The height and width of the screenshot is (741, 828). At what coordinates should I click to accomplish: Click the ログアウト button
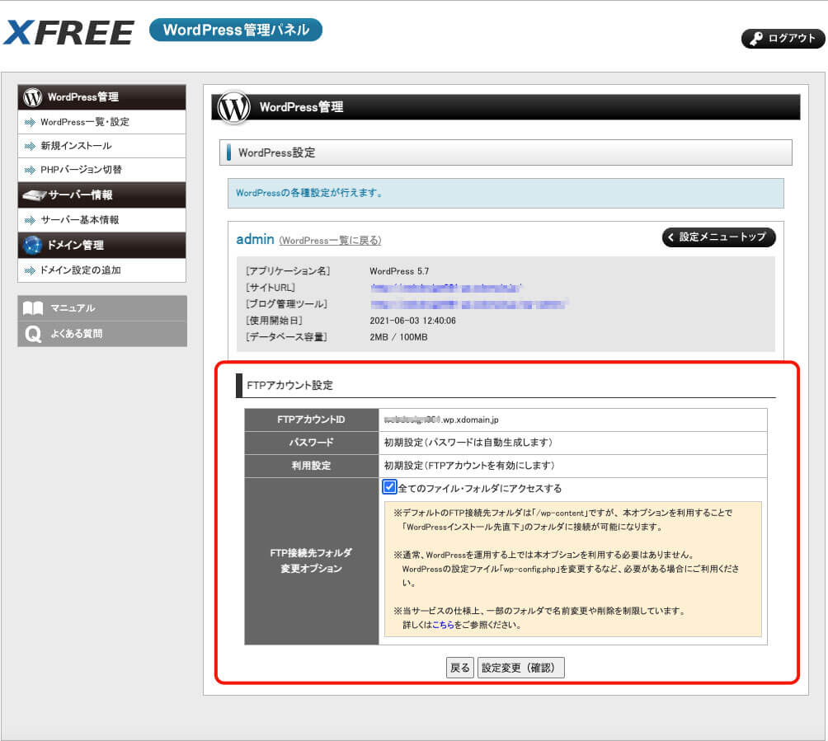783,39
